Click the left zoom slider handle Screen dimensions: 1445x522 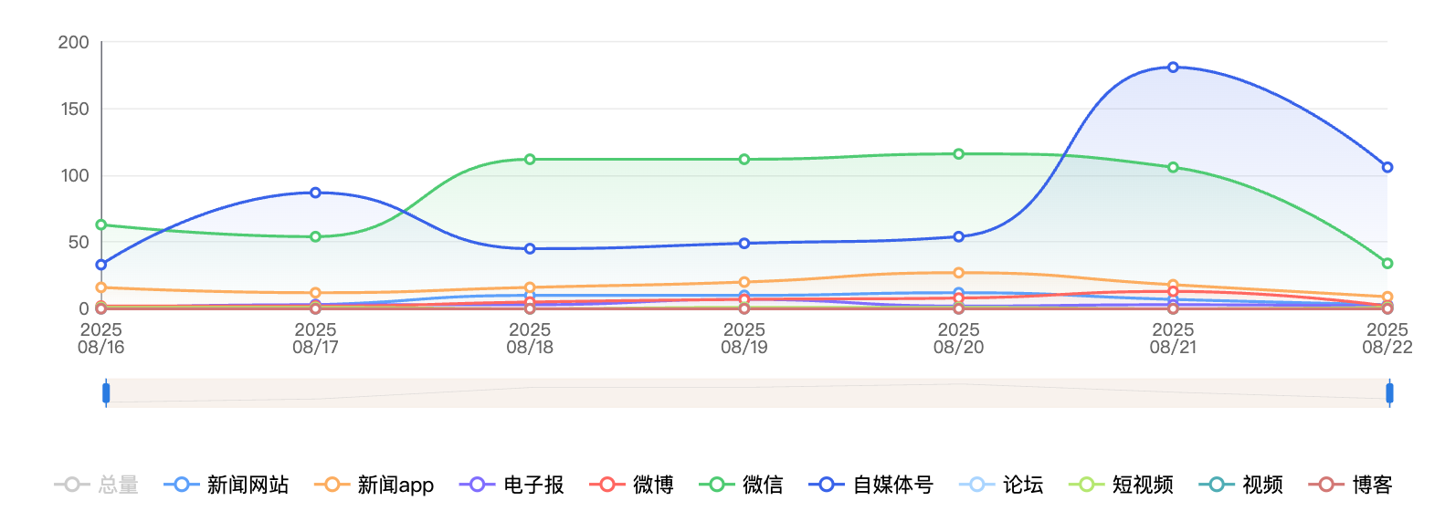pos(106,393)
